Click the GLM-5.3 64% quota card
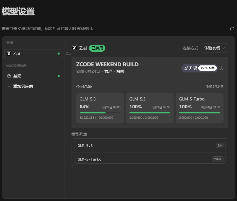 (100, 108)
